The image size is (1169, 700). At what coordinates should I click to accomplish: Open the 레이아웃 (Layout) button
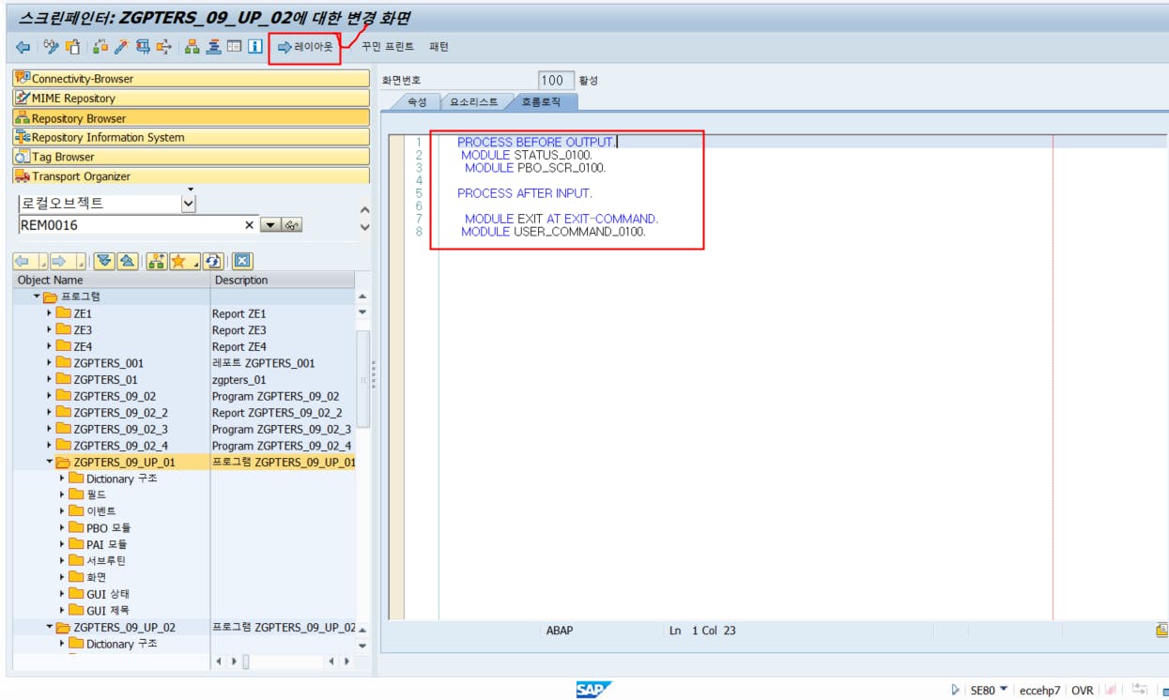click(x=305, y=47)
